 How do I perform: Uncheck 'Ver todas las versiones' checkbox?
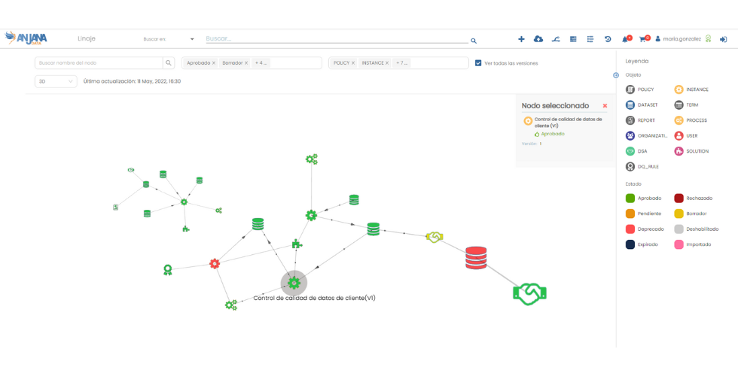tap(479, 63)
